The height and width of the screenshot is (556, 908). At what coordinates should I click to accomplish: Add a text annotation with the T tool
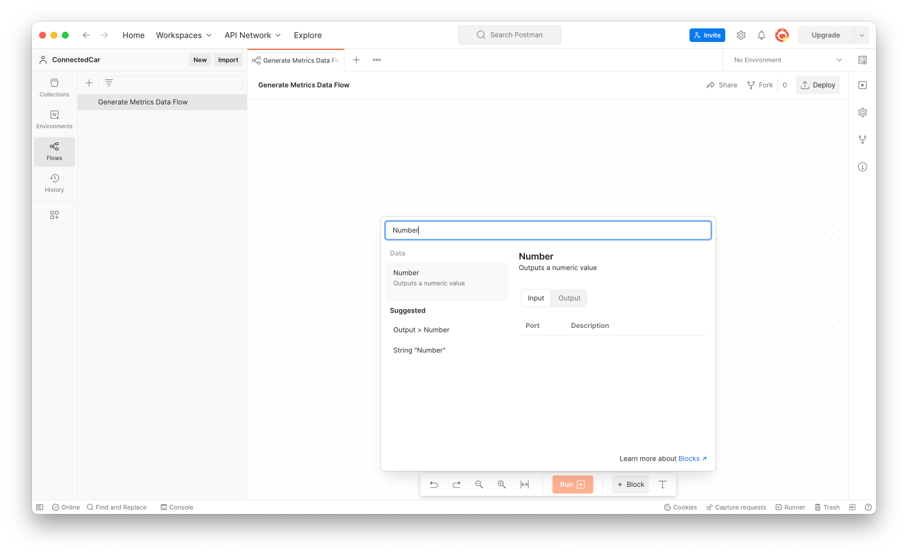tap(662, 485)
